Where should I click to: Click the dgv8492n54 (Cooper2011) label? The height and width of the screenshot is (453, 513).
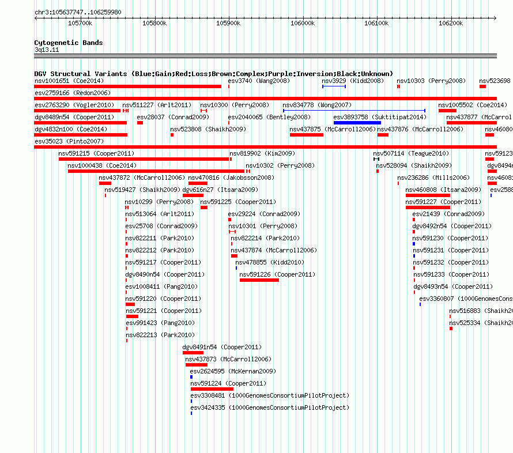pyautogui.click(x=452, y=226)
